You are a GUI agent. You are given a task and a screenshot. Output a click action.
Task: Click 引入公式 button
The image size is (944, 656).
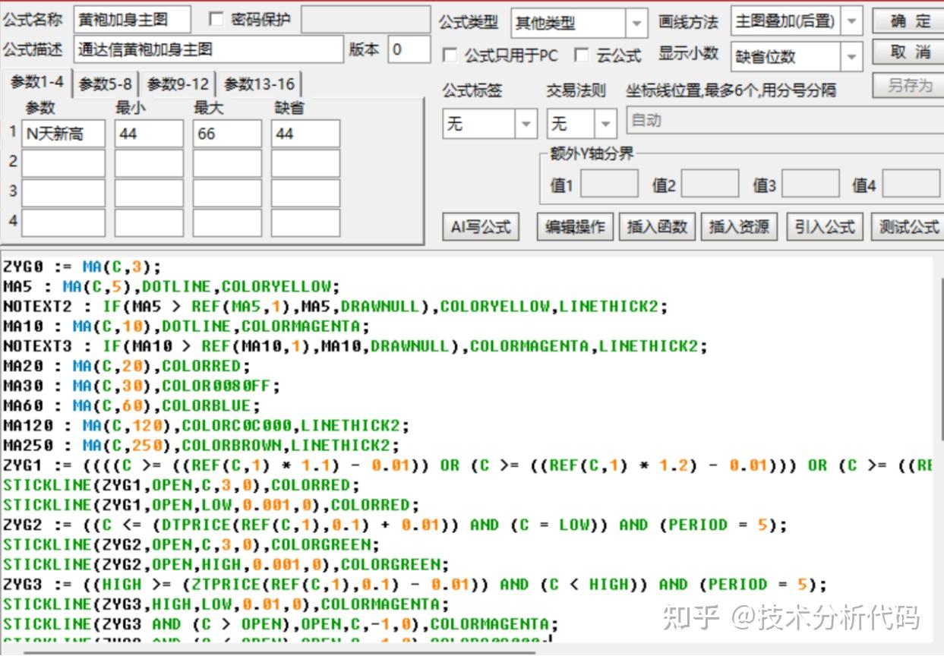click(824, 226)
